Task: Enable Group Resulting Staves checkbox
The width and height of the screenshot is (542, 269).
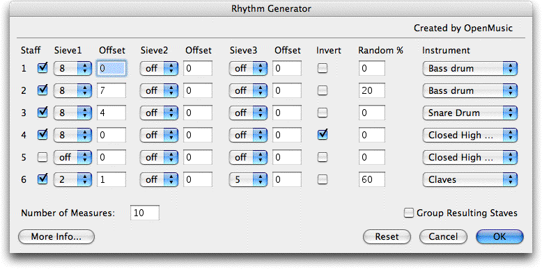Action: pos(409,213)
